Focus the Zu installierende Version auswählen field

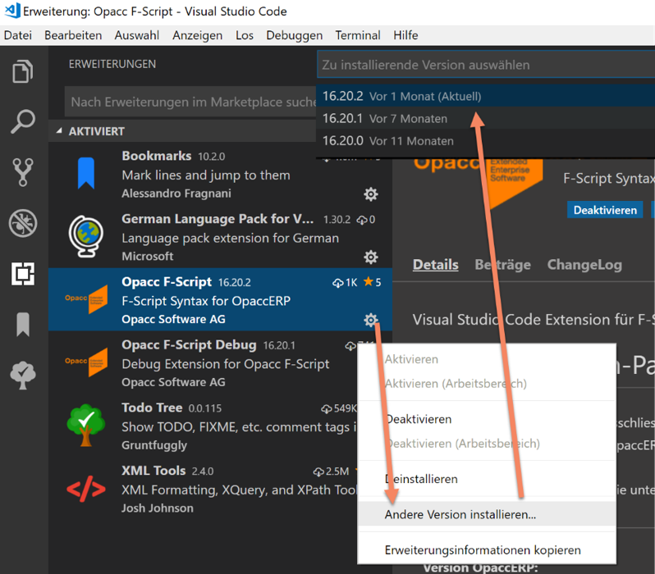[486, 65]
